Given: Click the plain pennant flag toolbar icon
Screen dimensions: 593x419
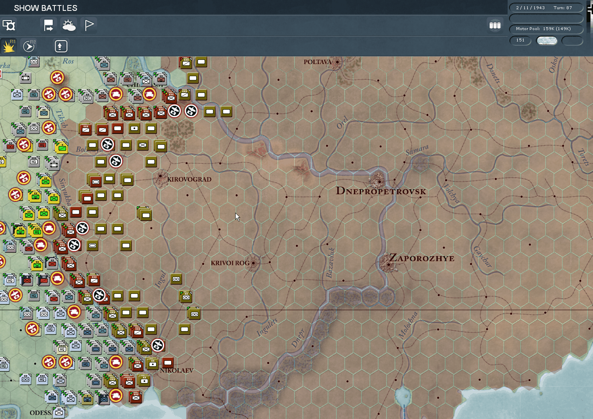Looking at the screenshot, I should 89,26.
